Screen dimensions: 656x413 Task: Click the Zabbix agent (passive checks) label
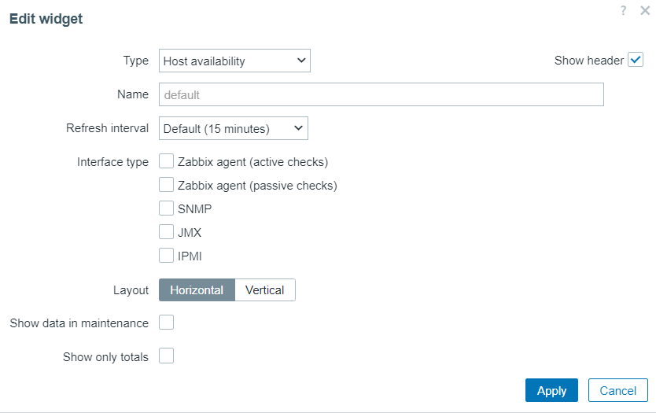[x=257, y=186]
